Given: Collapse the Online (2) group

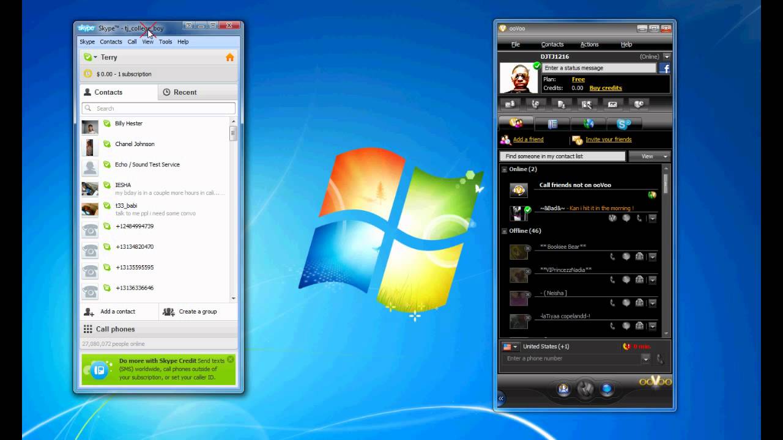Looking at the screenshot, I should (505, 169).
